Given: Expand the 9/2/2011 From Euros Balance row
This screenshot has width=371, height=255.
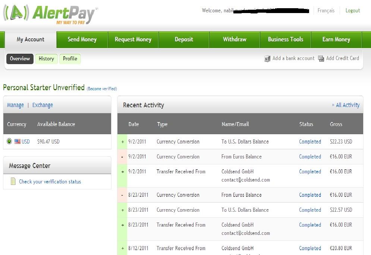Looking at the screenshot, I should point(122,157).
